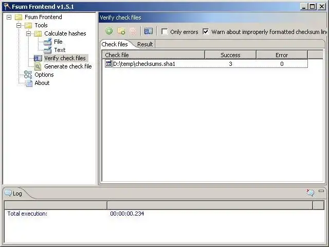Click the Verify check files tree icon

click(38, 58)
